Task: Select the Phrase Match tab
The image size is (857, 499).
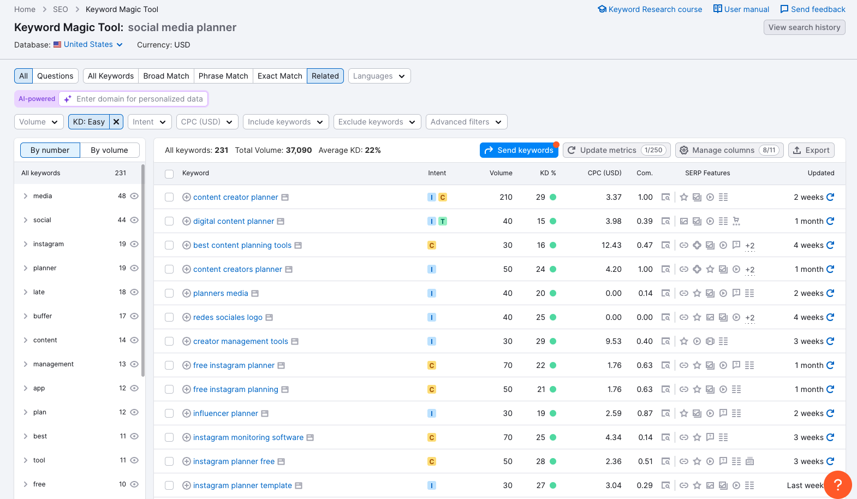Action: coord(223,76)
